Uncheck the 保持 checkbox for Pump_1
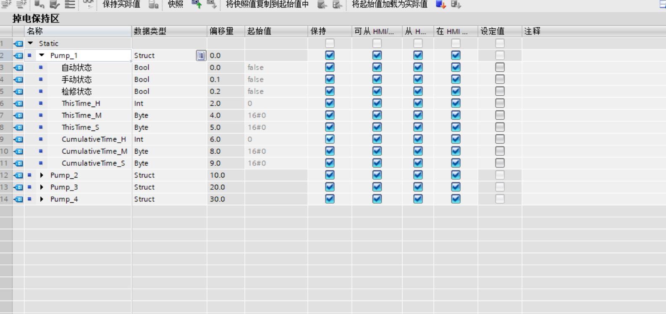The height and width of the screenshot is (314, 666). click(x=330, y=55)
